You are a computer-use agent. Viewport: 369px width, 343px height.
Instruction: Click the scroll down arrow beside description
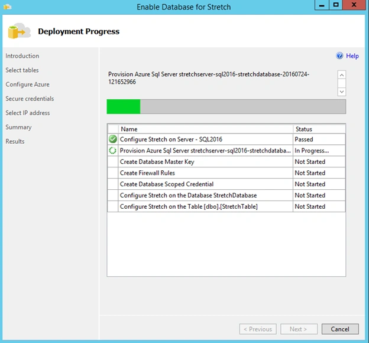pos(342,92)
